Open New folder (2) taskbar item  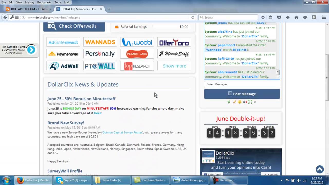point(112,180)
